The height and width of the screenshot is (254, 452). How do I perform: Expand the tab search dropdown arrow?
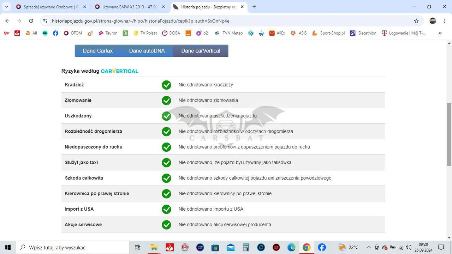(x=6, y=7)
